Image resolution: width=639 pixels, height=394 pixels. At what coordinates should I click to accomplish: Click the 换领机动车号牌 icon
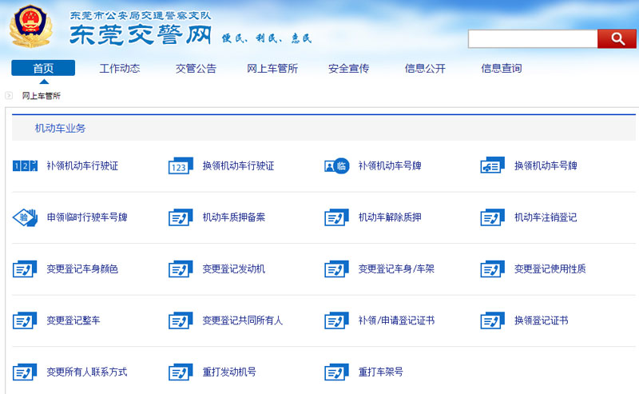(492, 166)
